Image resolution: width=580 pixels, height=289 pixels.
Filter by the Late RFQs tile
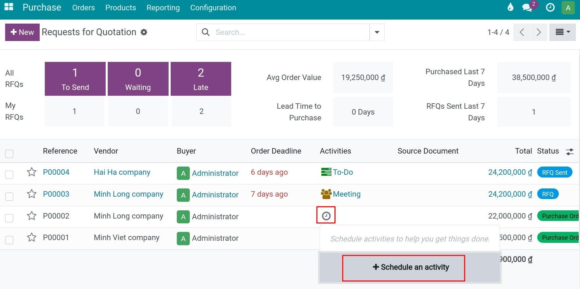201,79
